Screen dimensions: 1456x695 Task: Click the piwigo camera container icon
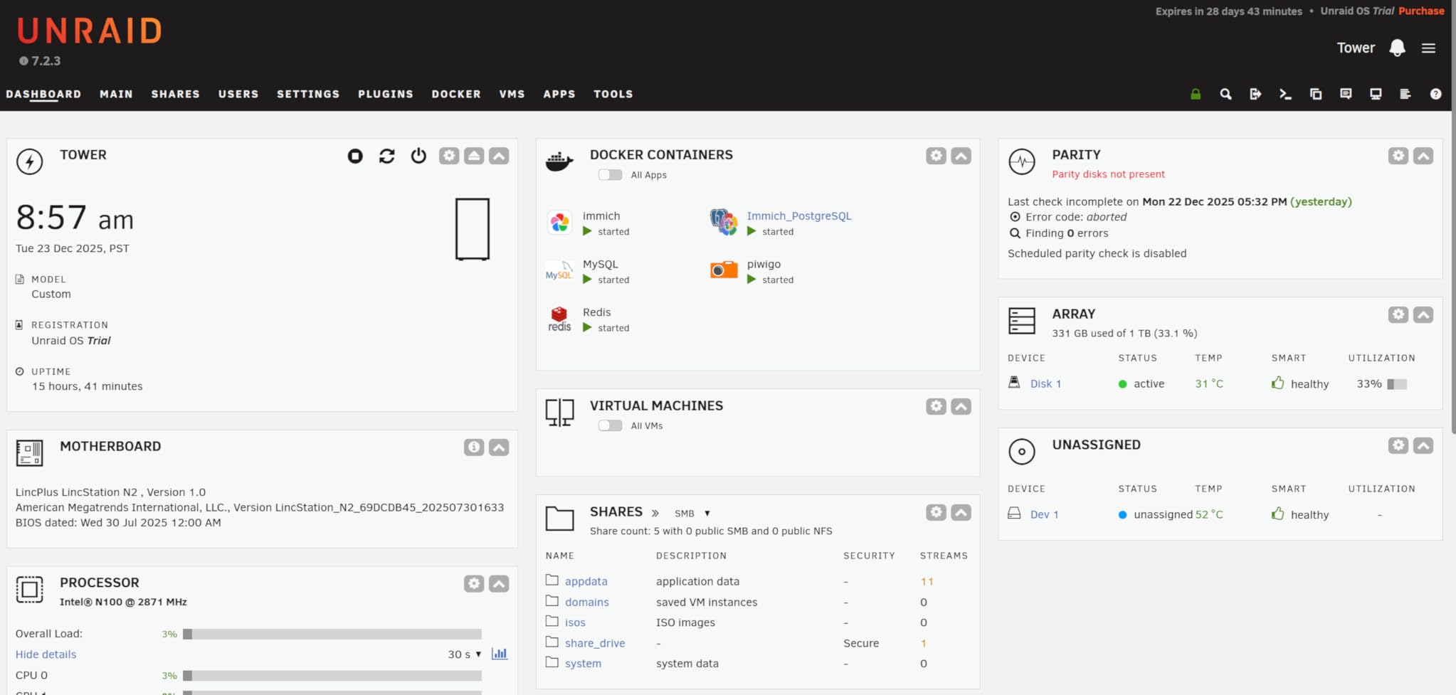click(x=724, y=270)
